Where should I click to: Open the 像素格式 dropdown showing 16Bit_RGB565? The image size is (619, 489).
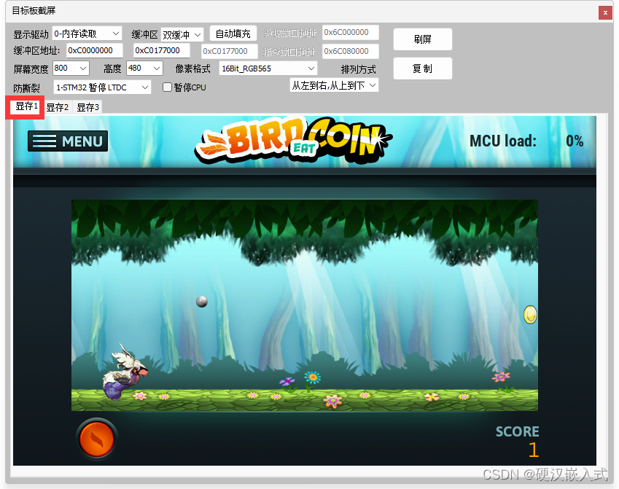click(x=268, y=69)
